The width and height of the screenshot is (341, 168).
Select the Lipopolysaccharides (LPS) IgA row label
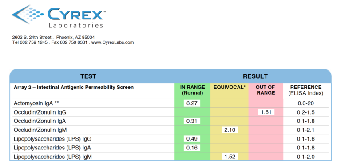52,148
